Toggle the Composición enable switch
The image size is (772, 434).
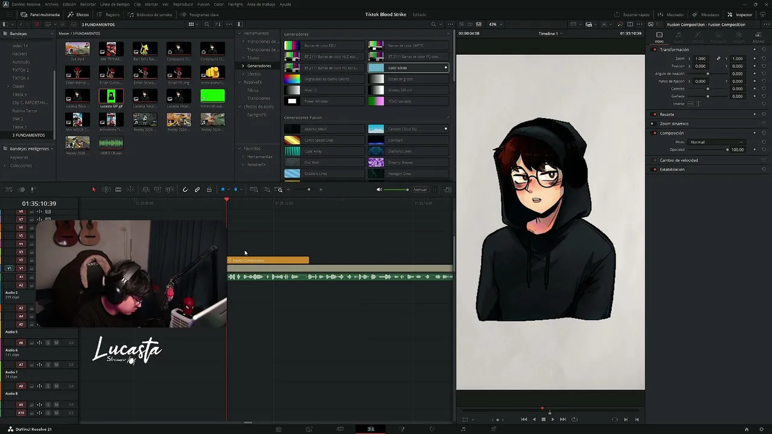655,133
